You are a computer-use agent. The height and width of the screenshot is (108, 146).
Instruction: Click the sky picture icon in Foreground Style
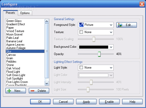tap(81, 25)
